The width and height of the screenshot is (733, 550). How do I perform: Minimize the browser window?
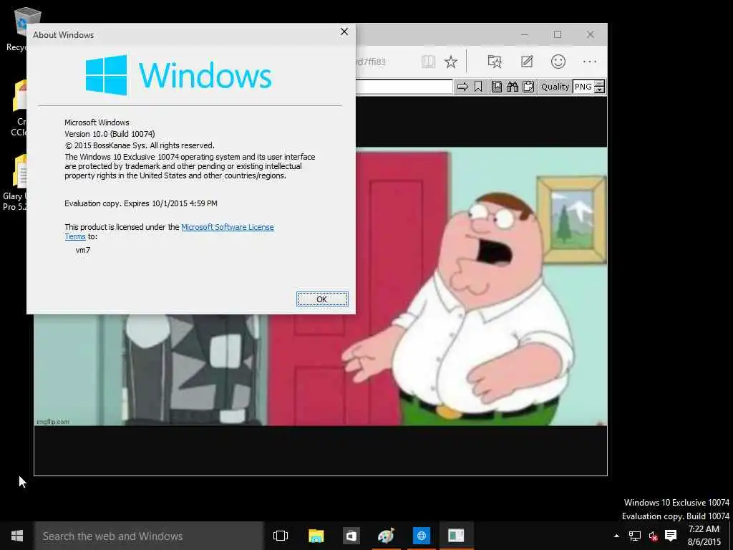point(525,34)
